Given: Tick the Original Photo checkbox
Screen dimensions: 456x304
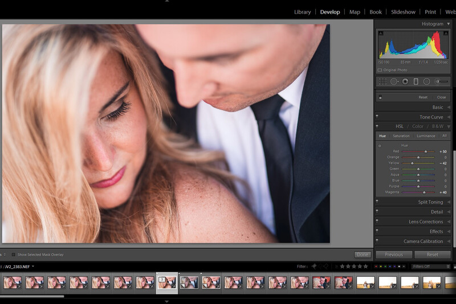Looking at the screenshot, I should tap(380, 70).
